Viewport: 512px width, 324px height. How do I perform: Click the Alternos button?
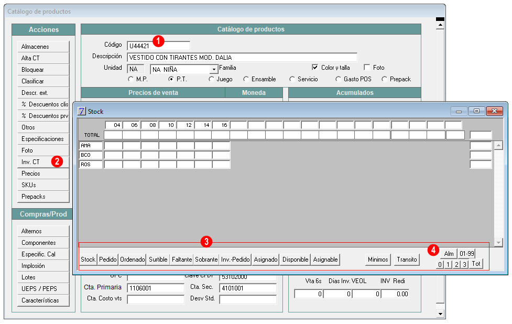(43, 231)
